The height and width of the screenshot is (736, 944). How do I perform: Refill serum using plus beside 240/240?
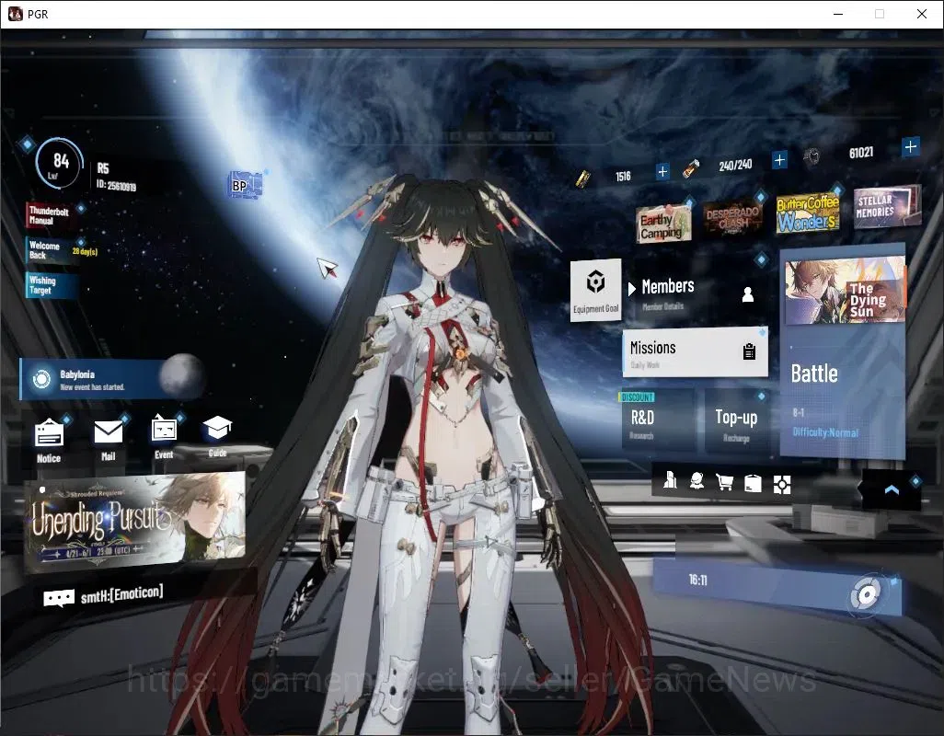(779, 160)
